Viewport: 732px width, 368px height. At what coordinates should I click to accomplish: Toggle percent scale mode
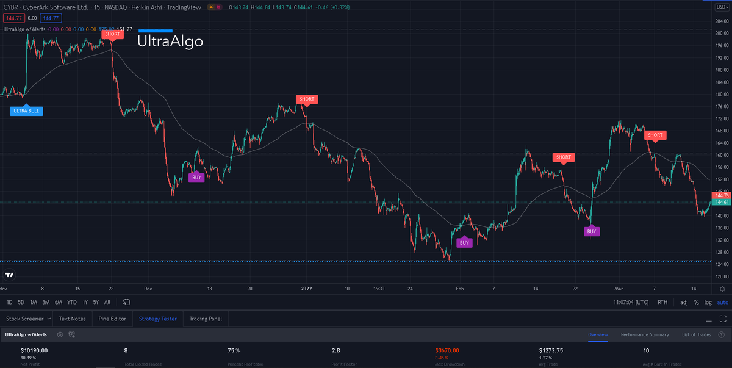click(696, 302)
